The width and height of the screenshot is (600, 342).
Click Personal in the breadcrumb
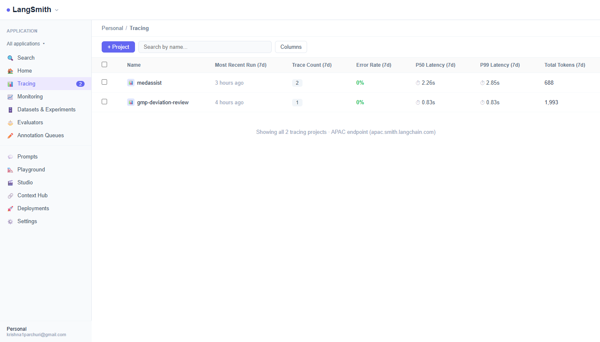coord(112,28)
